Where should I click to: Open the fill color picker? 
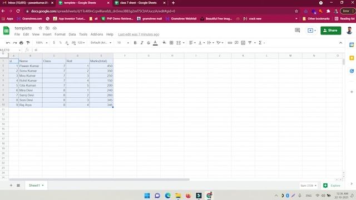point(164,43)
